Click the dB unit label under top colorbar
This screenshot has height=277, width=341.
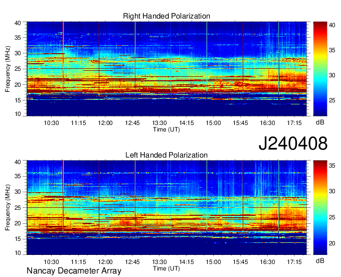(320, 122)
